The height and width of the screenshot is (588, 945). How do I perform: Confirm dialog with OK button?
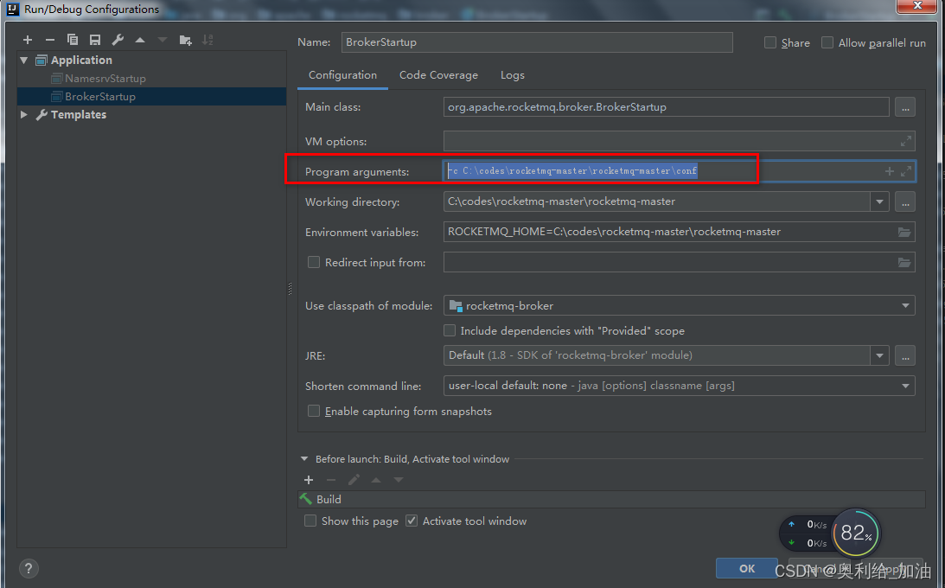(747, 568)
